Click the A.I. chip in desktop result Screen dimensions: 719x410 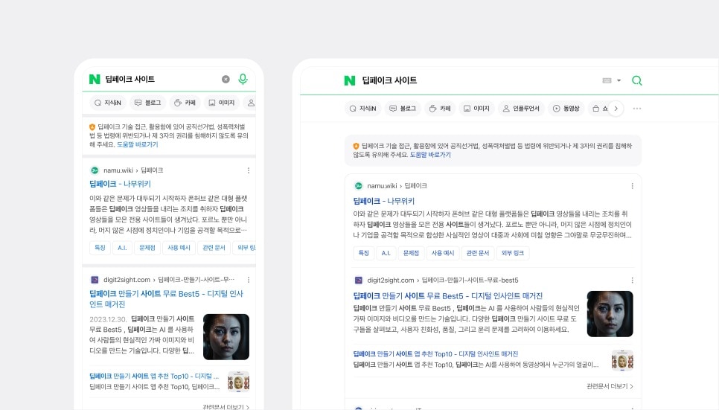coord(386,253)
